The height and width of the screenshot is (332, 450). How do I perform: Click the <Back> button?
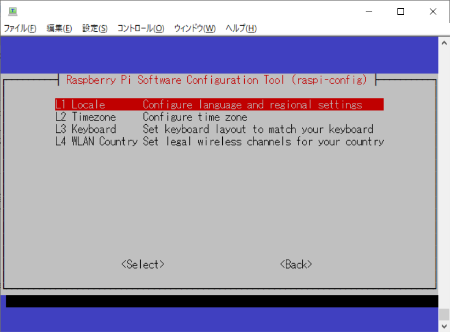pyautogui.click(x=296, y=264)
